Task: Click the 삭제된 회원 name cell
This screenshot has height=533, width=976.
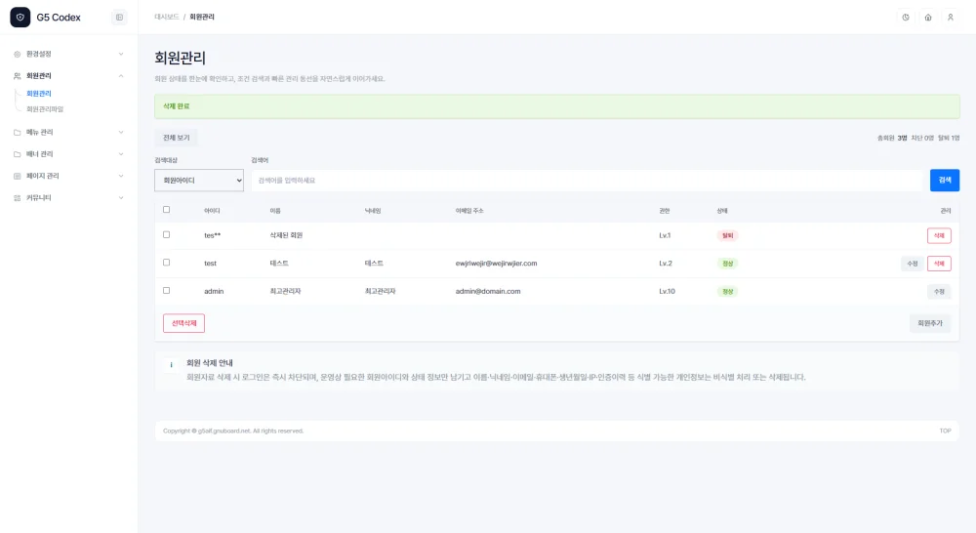Action: [x=286, y=235]
